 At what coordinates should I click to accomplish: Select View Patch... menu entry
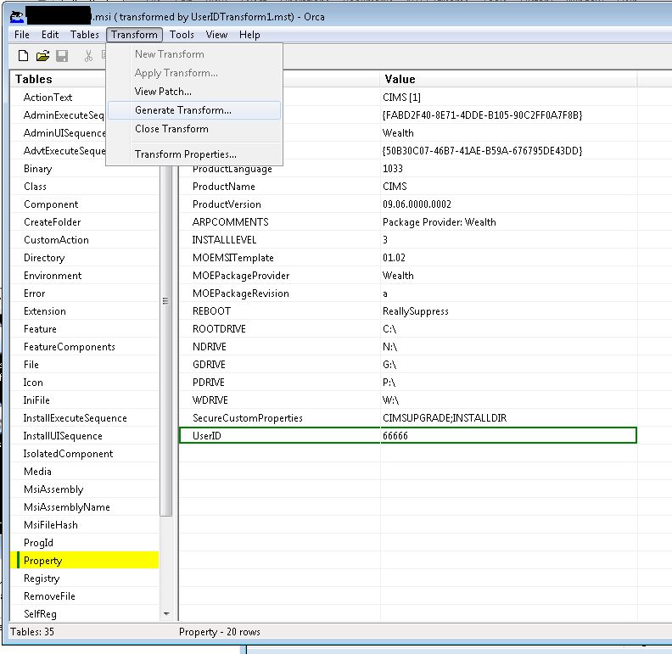pos(194,92)
